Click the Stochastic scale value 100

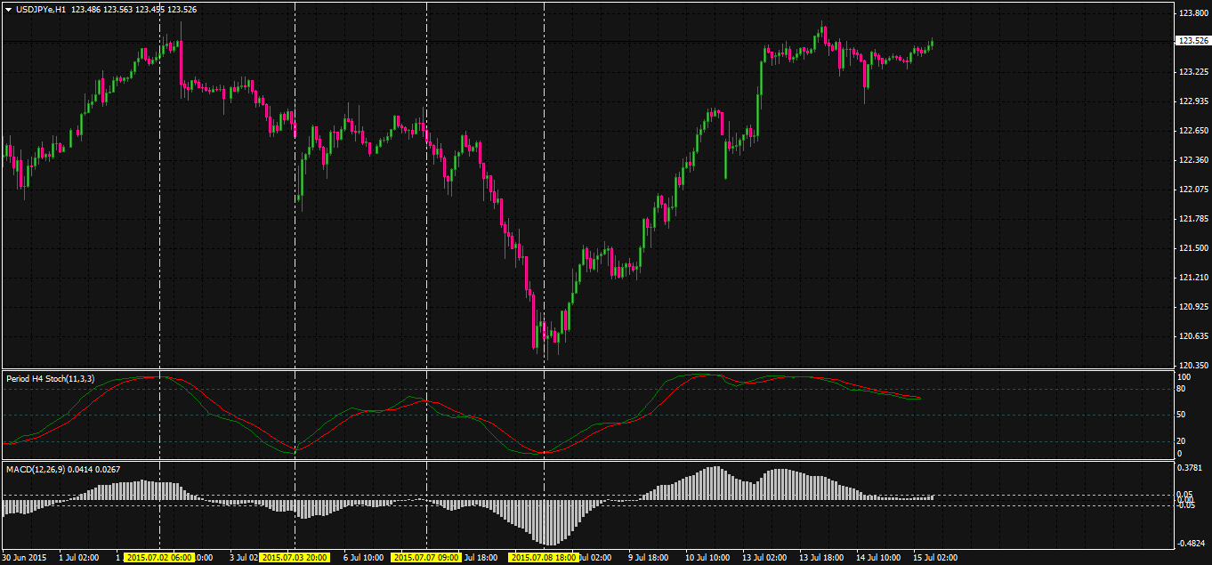tap(1184, 377)
